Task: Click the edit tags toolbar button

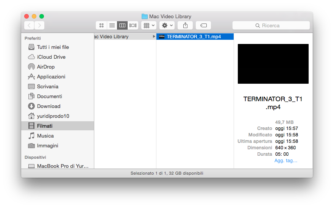Action: click(203, 25)
